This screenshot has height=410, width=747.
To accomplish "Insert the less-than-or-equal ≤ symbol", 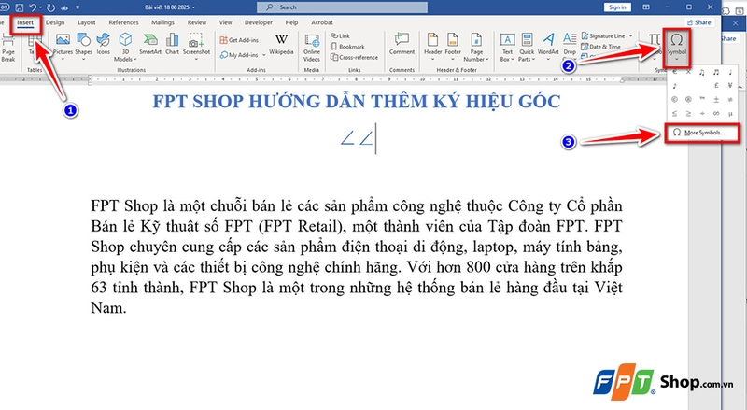I will click(674, 113).
